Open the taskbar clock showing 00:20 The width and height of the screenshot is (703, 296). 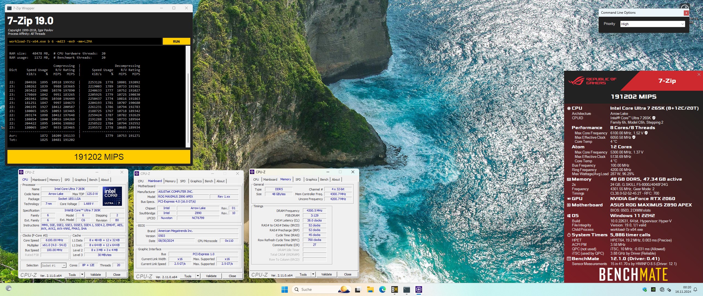tap(684, 289)
